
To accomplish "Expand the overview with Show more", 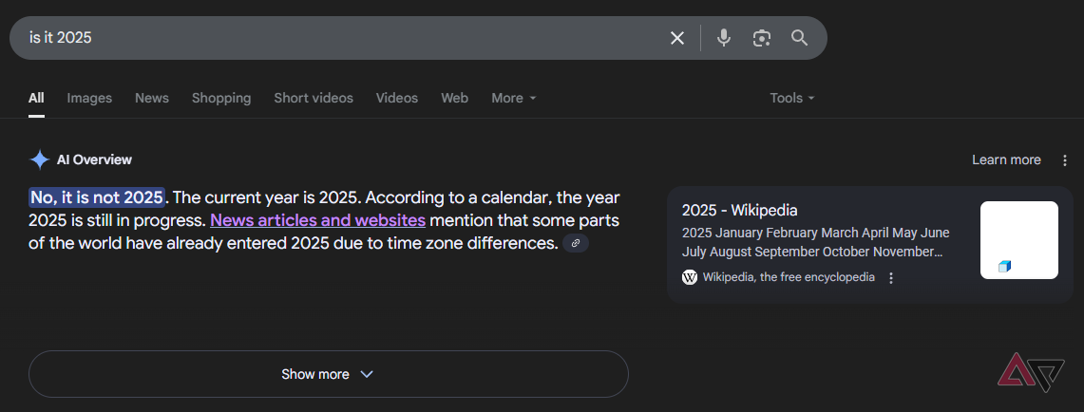I will (329, 374).
